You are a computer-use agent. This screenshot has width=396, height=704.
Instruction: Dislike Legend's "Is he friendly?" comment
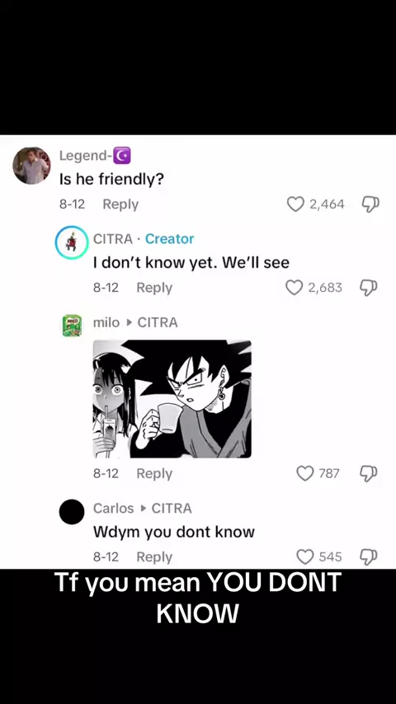[x=370, y=204]
